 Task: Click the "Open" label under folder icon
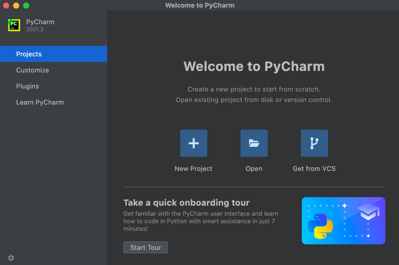tap(254, 169)
